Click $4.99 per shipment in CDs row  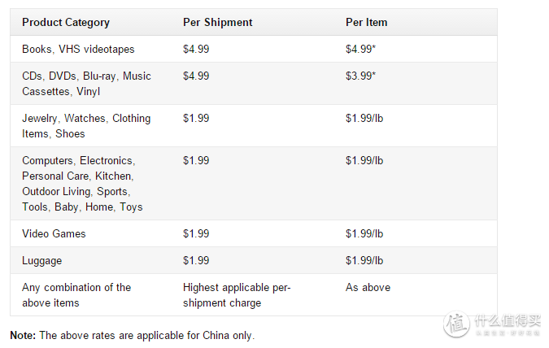point(196,76)
